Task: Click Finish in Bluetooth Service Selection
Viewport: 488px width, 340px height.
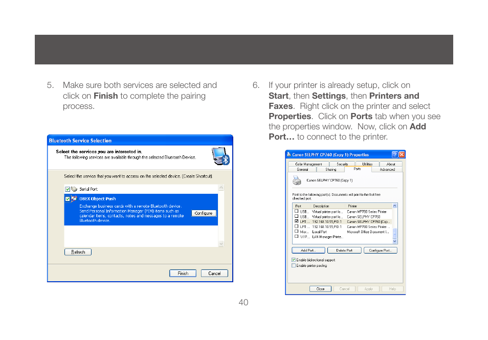Action: click(x=183, y=273)
